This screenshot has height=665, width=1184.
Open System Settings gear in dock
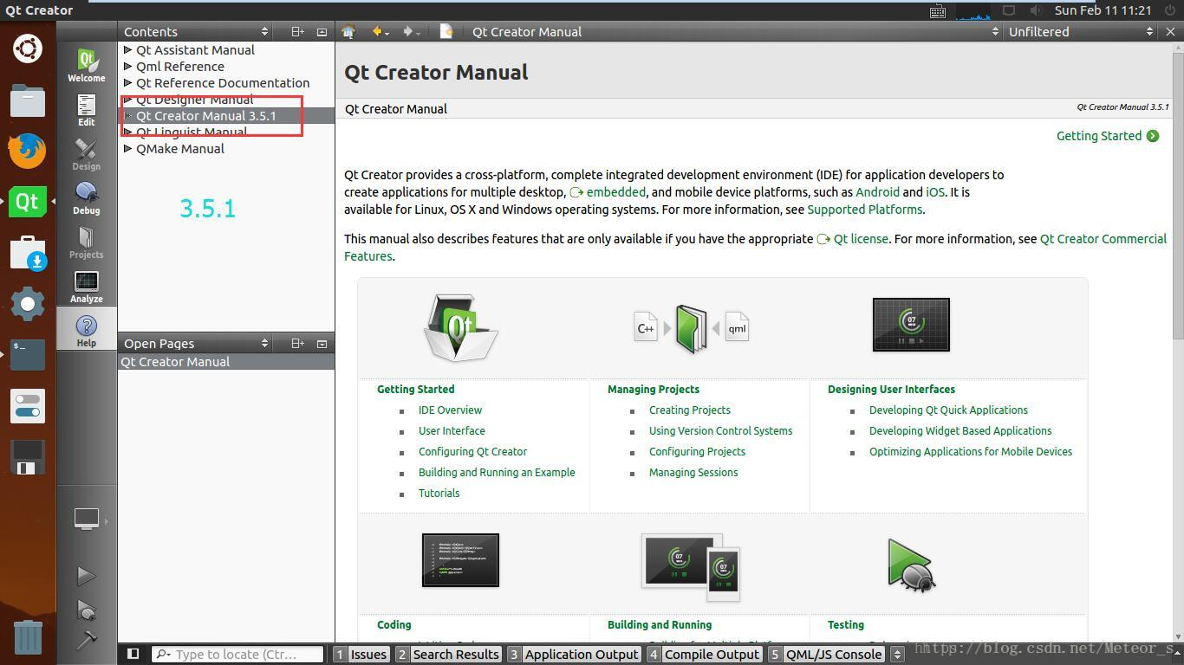click(x=28, y=304)
